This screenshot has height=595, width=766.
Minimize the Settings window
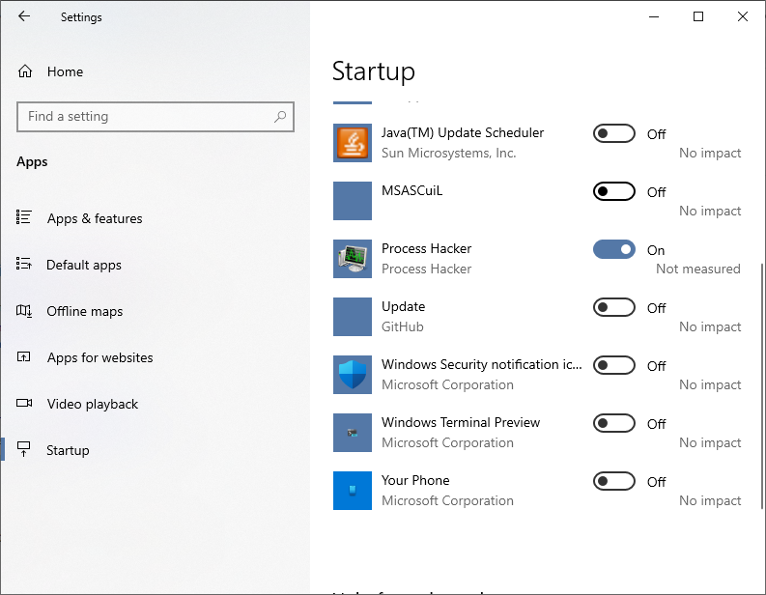[x=654, y=16]
